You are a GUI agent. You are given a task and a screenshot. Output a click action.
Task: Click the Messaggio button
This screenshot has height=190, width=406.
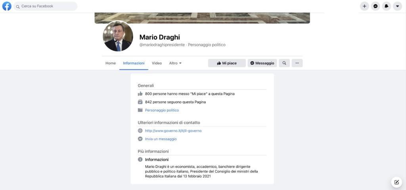click(262, 63)
